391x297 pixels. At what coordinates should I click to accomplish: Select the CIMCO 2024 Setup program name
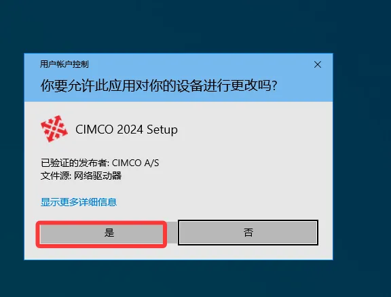(x=126, y=130)
